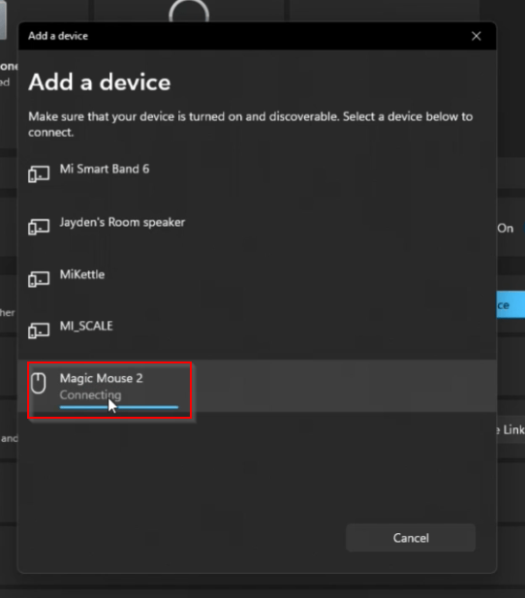Click the Connecting status text

point(90,394)
